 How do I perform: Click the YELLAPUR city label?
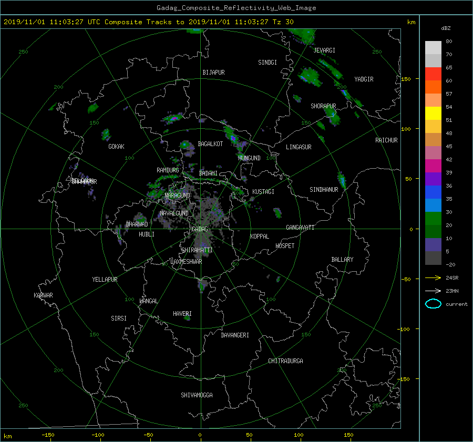pos(105,280)
